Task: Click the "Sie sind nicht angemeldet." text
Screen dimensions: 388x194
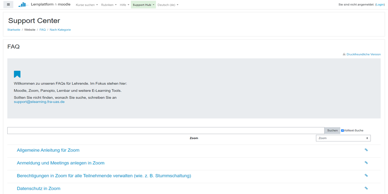Action: pyautogui.click(x=356, y=5)
